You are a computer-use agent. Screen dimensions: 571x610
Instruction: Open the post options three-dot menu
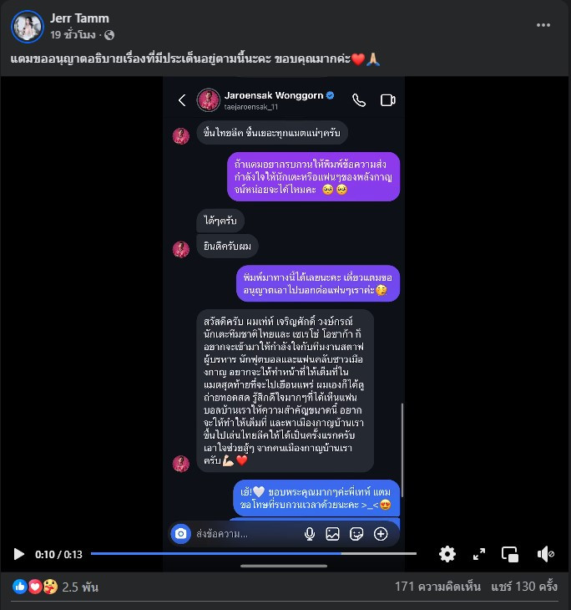click(x=543, y=25)
